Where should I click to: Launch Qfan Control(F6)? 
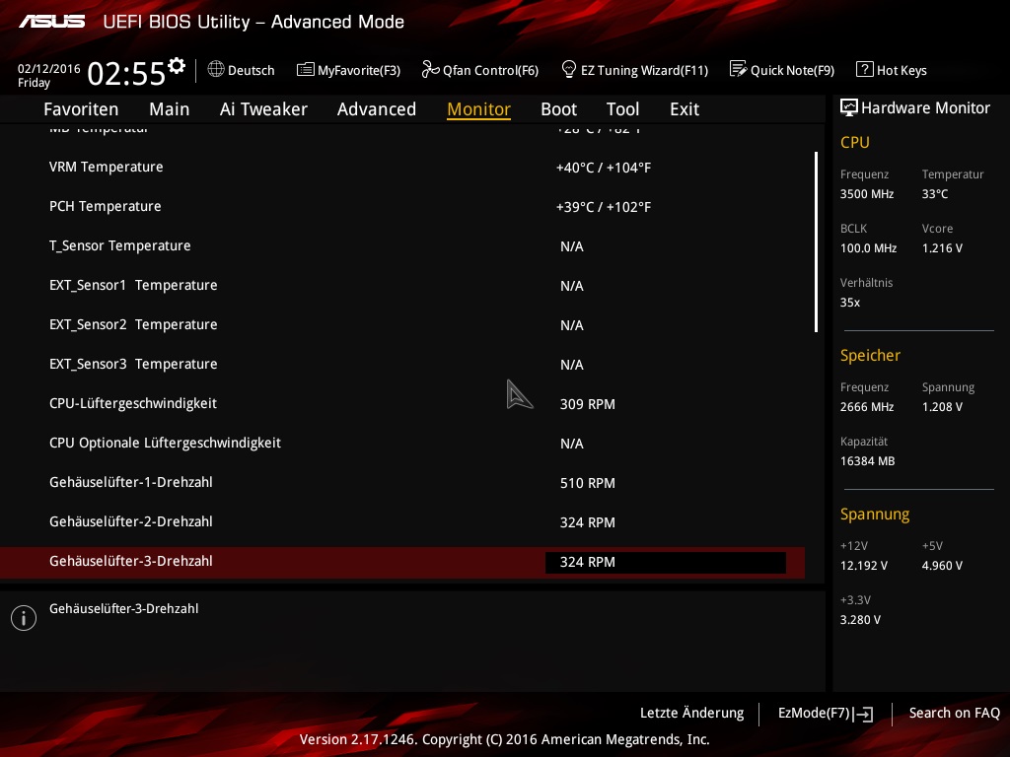(480, 70)
